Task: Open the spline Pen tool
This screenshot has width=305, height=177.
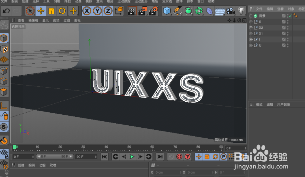Action: tap(177, 11)
